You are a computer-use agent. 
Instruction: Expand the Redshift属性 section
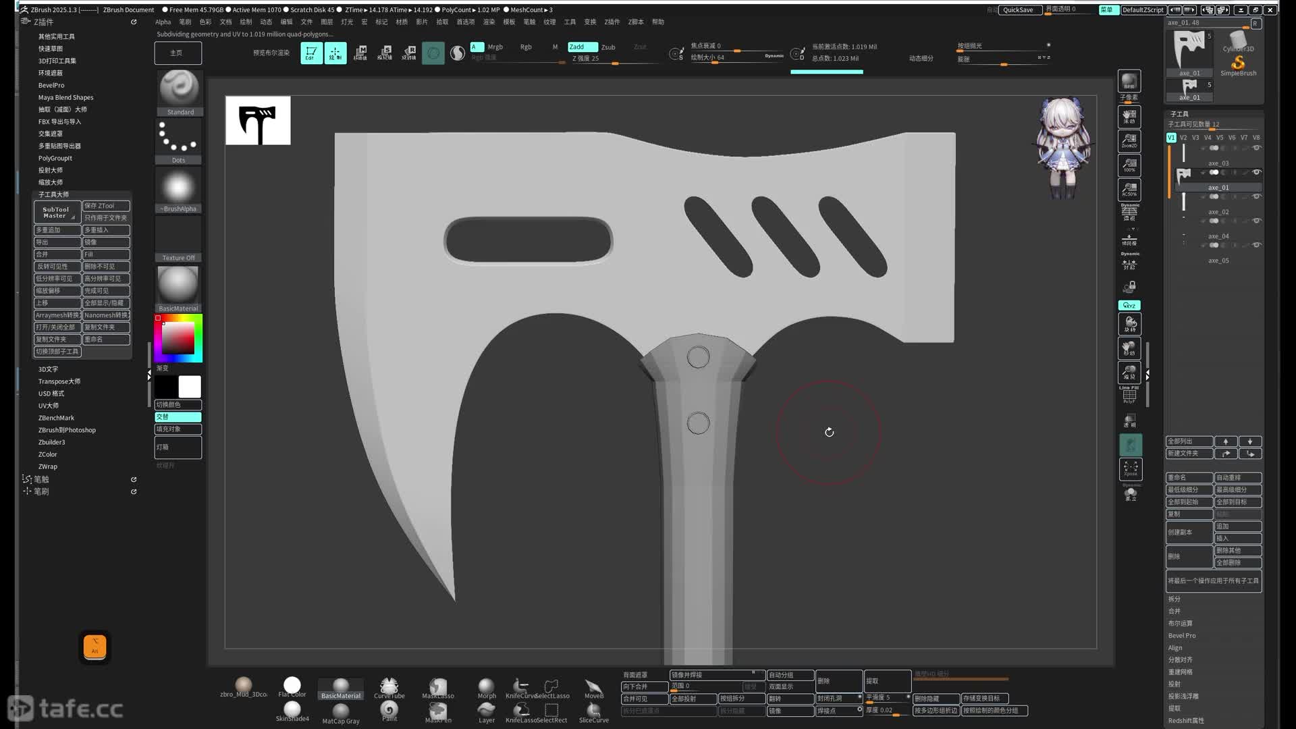click(x=1186, y=721)
